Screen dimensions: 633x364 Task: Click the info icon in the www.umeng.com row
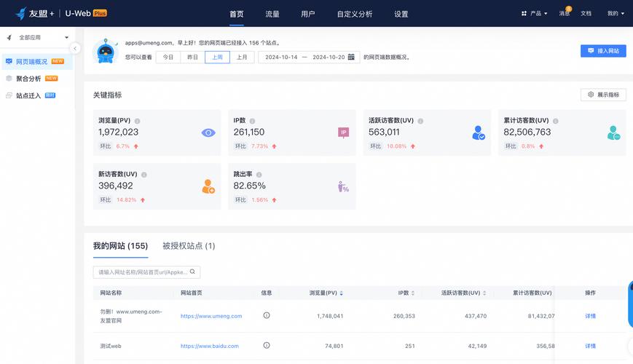tap(266, 316)
